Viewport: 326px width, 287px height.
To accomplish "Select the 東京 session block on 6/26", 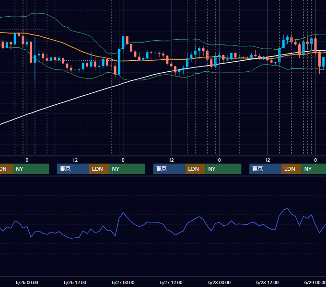I will (73, 169).
